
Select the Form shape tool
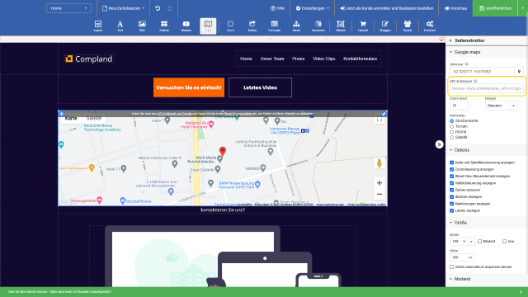[230, 26]
